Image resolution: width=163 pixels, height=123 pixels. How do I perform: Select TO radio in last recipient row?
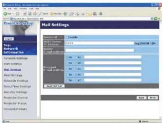[x=67, y=80]
